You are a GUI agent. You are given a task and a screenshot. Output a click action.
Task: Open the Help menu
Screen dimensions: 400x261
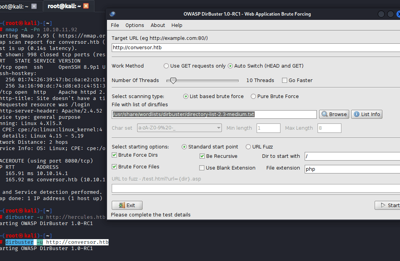pos(177,25)
